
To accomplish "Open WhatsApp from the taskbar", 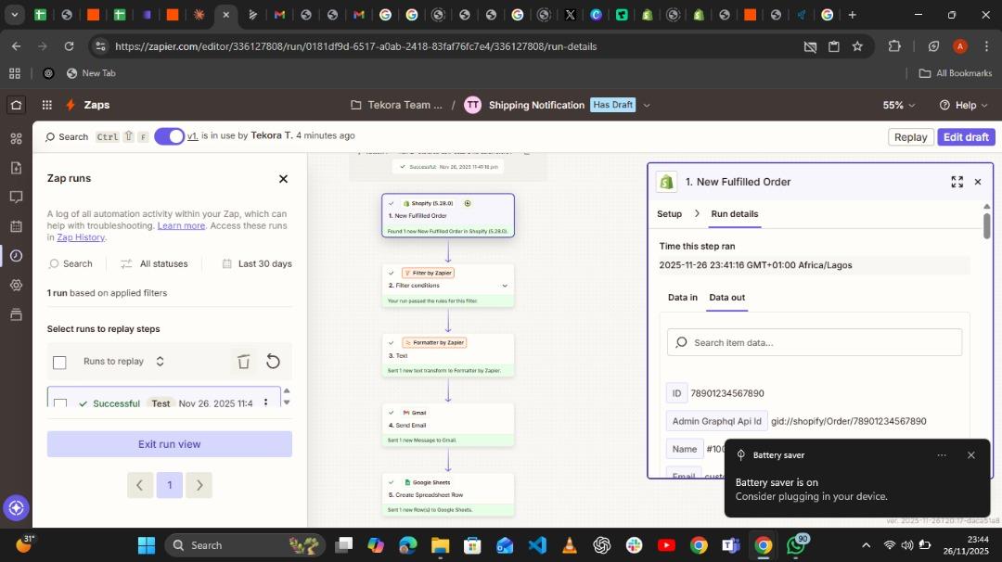I will click(796, 544).
